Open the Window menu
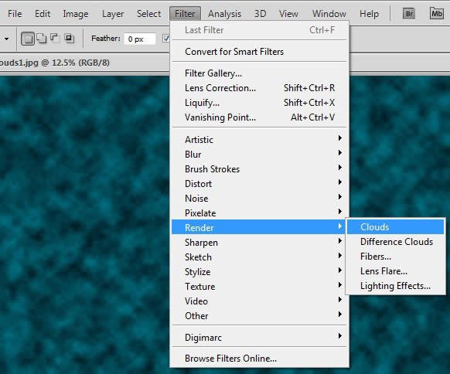The height and width of the screenshot is (374, 450). pos(329,13)
